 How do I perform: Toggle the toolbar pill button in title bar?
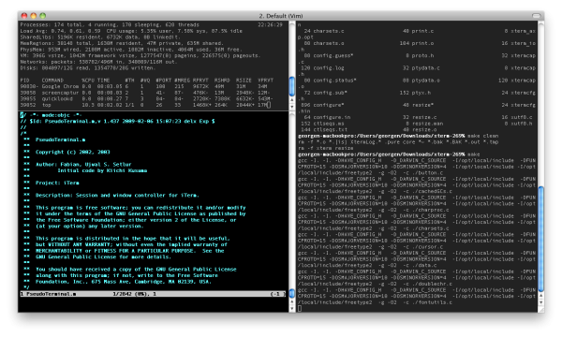[x=536, y=15]
